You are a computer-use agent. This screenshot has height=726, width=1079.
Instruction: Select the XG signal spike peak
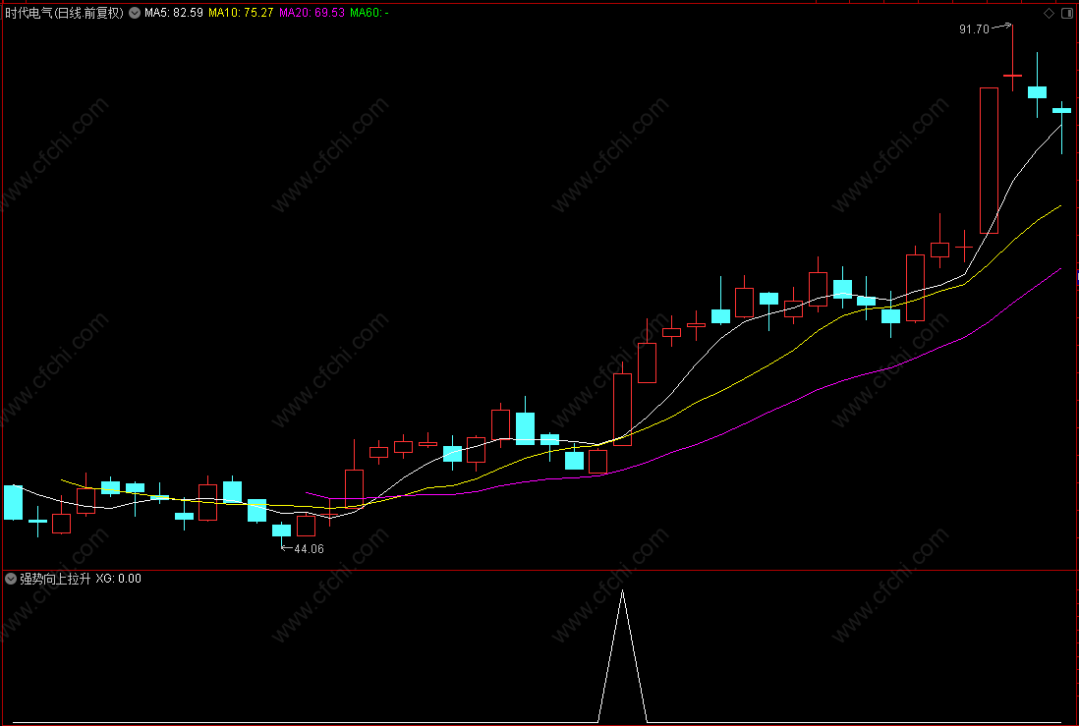tap(623, 591)
